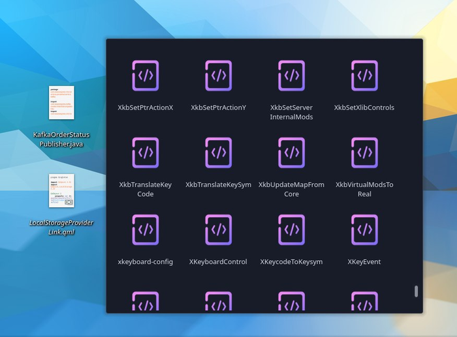
Task: Open the xkeyboard-config file icon
Action: coord(146,230)
